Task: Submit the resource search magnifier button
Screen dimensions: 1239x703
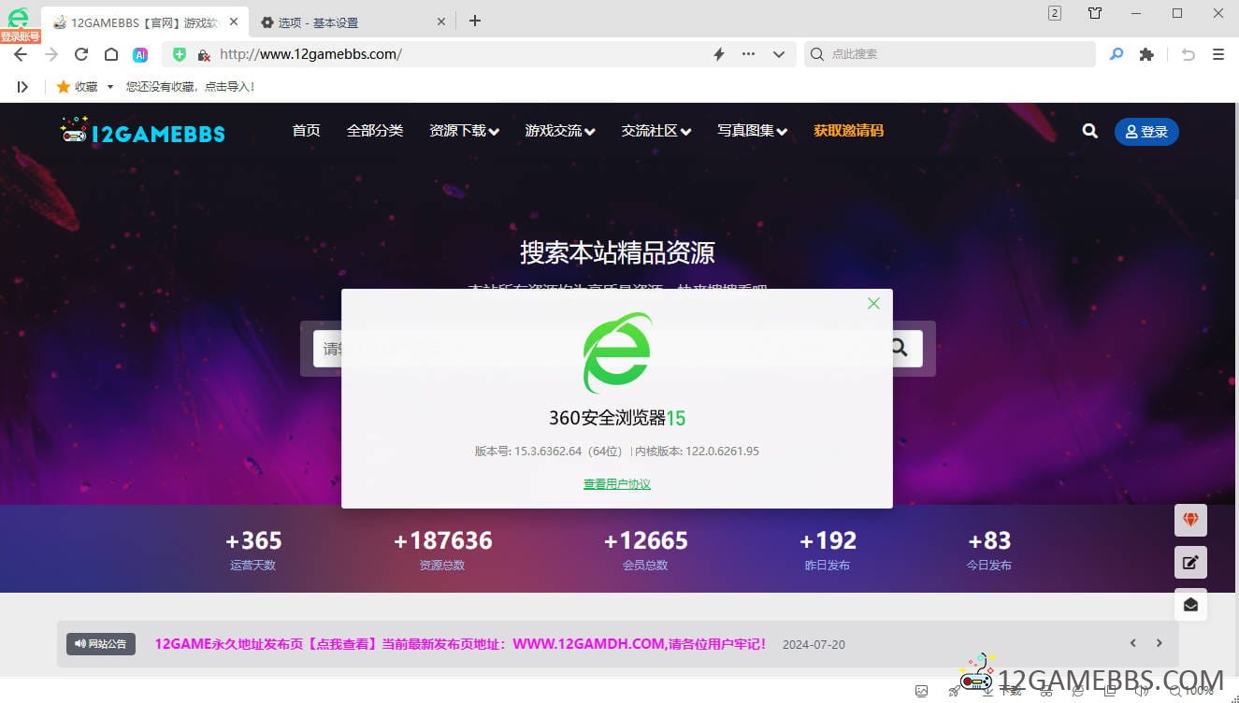Action: tap(900, 348)
